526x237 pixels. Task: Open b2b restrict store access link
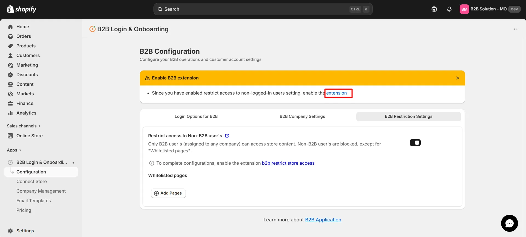point(288,163)
